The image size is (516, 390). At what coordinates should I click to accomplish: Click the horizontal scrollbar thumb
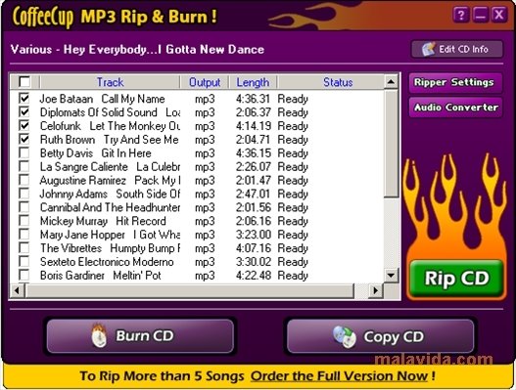click(x=190, y=290)
